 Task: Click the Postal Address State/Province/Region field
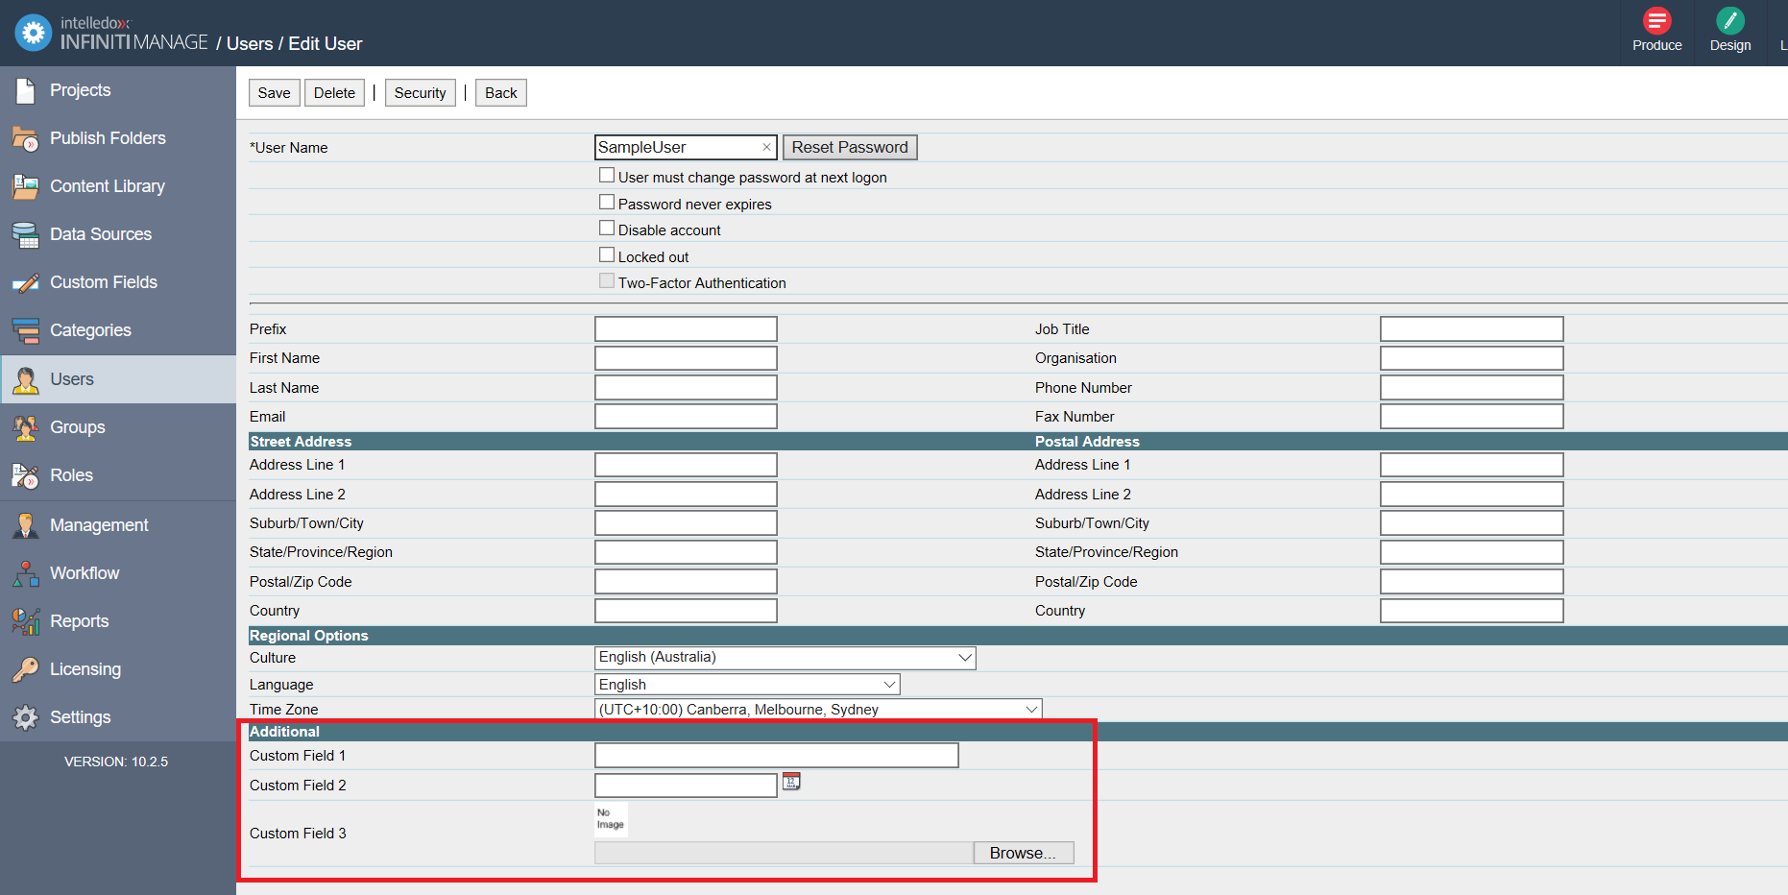coord(1472,552)
